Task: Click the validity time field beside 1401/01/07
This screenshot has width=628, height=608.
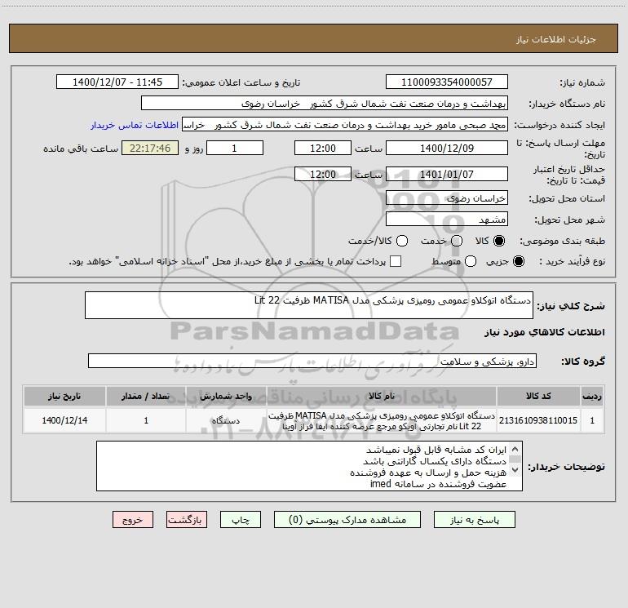Action: pyautogui.click(x=323, y=174)
